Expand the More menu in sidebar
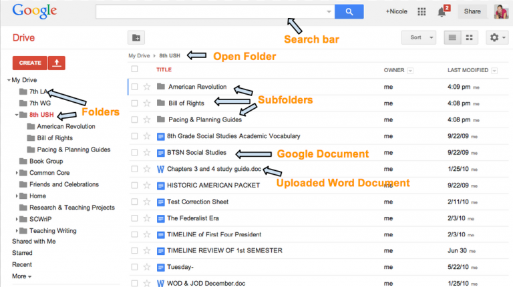 tap(21, 276)
